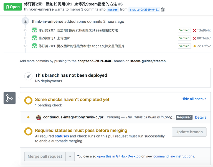Open avatar of commit 2c37f52
Viewport: 213px width, 167px height.
tap(34, 46)
